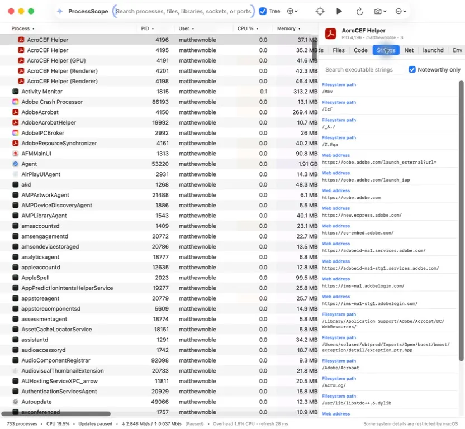The image size is (465, 429).
Task: Click the horizontal scrollbar under process list
Action: 56,413
